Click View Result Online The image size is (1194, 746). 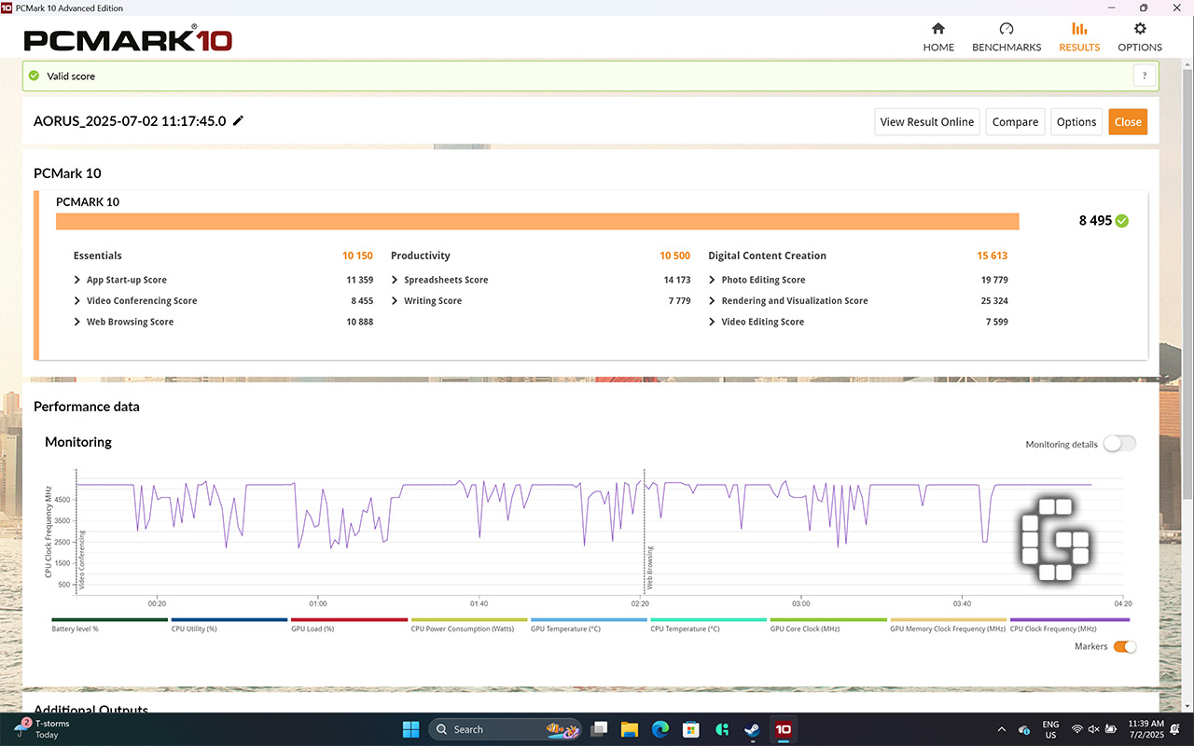point(927,122)
